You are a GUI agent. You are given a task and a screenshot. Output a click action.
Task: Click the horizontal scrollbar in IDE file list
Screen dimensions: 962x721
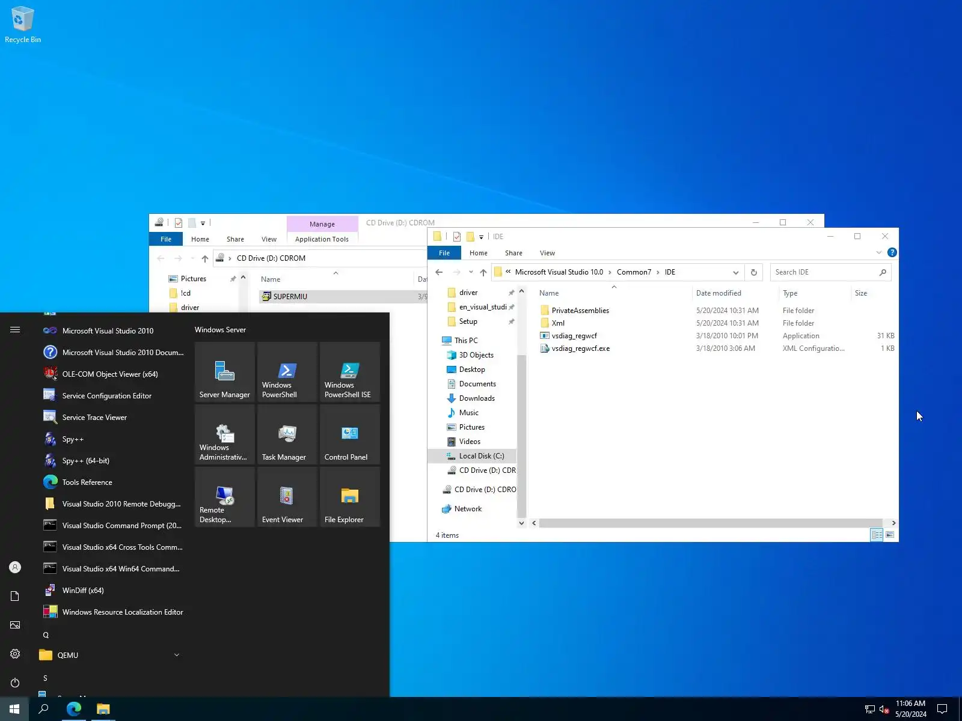coord(711,523)
